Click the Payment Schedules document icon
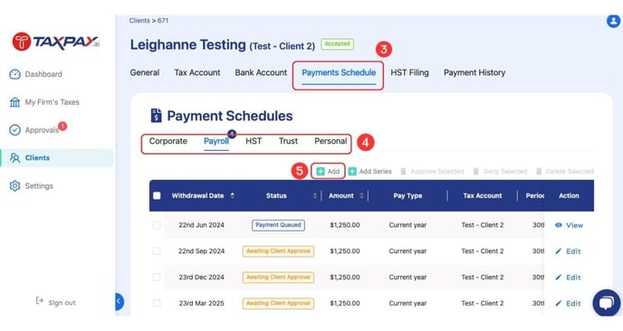The image size is (623, 331). point(156,116)
